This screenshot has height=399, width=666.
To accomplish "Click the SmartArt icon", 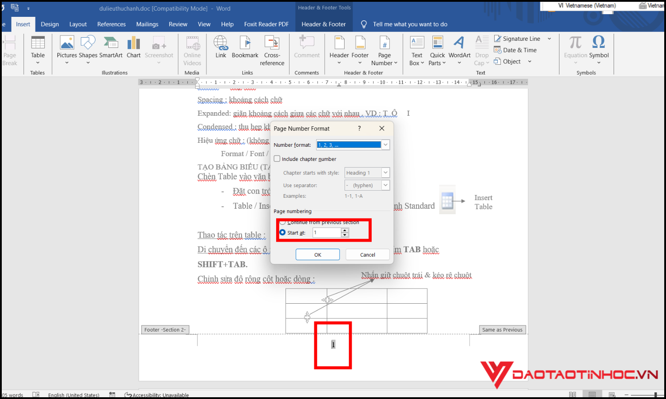I will coord(111,43).
